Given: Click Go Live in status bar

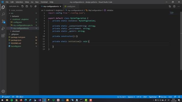Looking at the screenshot, I should click(162, 97).
